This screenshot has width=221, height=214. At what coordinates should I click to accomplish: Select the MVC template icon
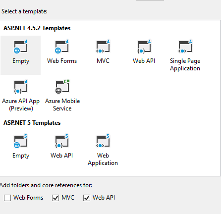point(103,47)
